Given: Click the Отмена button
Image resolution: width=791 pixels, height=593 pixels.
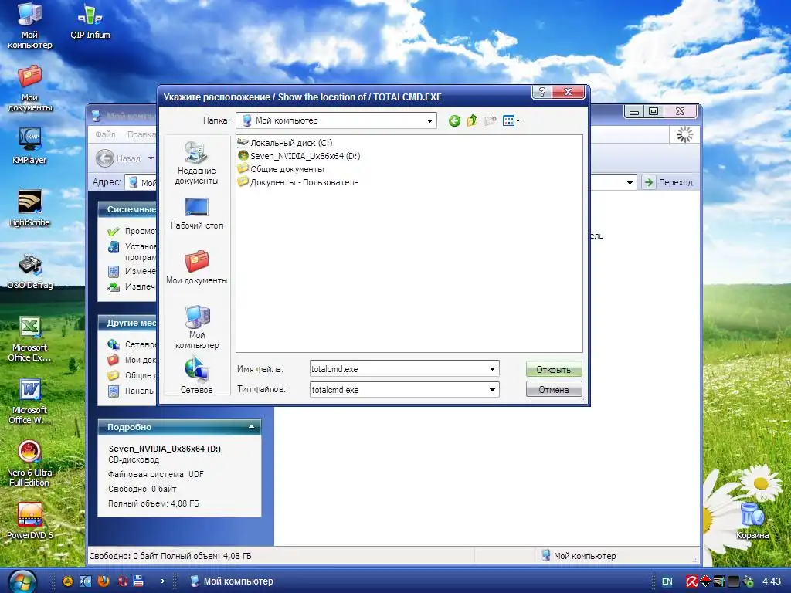Looking at the screenshot, I should click(553, 389).
